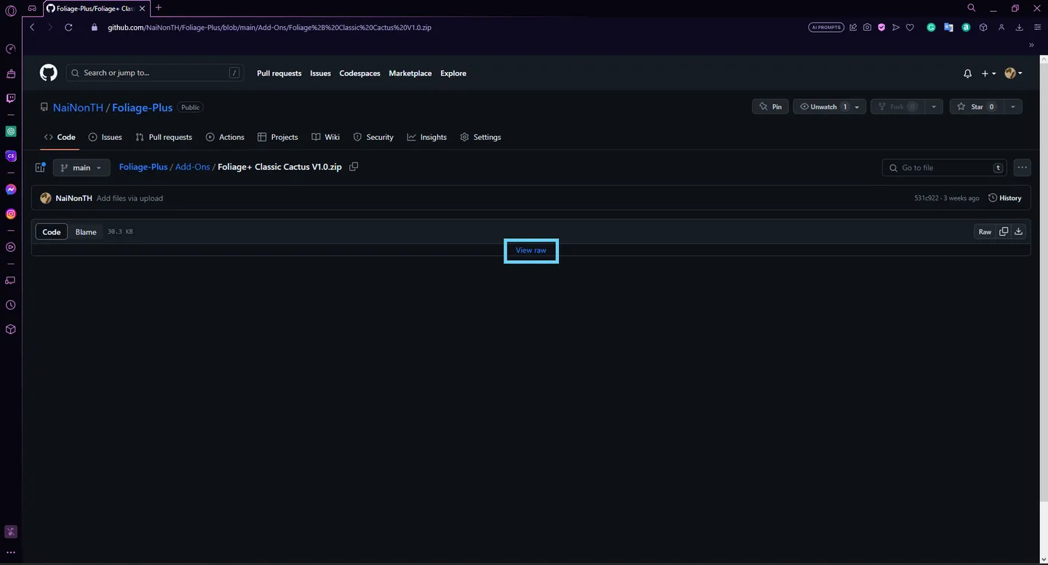This screenshot has width=1048, height=565.
Task: Go back to the previous page
Action: coord(32,28)
